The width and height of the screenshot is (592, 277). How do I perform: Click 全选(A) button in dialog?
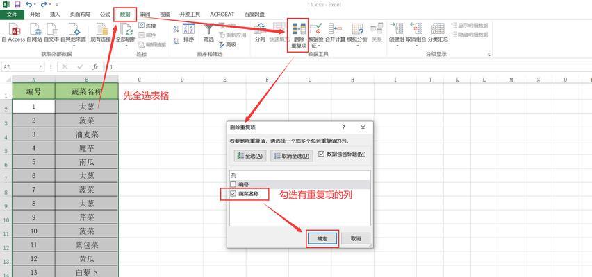[250, 156]
